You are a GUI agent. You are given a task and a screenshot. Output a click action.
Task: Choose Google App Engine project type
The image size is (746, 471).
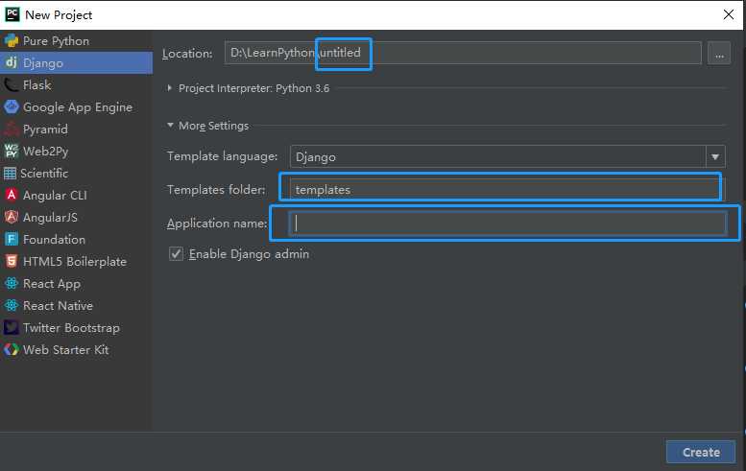[76, 106]
